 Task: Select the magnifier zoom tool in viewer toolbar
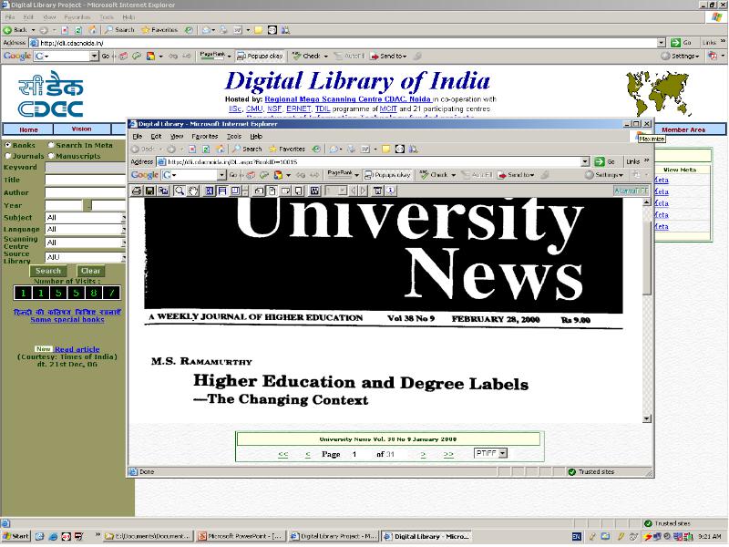click(x=179, y=191)
